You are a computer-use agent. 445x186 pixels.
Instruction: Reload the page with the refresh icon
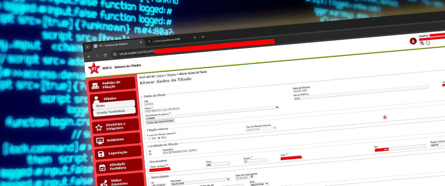105,55
